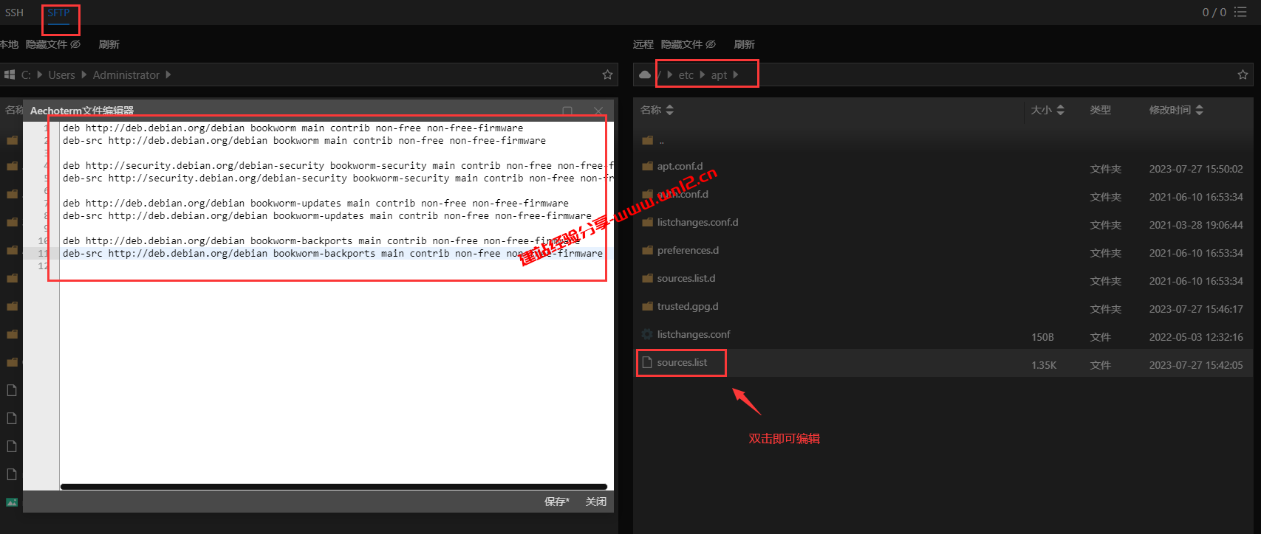Toggle remote hidden files visibility

pyautogui.click(x=688, y=44)
